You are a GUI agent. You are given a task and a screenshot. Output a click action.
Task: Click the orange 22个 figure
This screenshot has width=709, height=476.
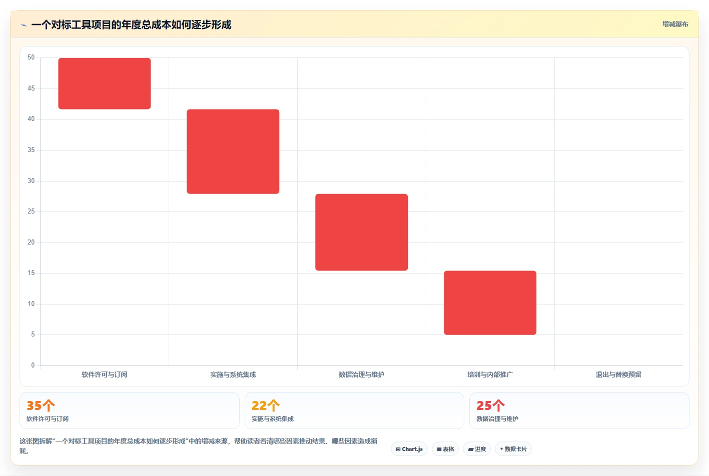tap(266, 405)
